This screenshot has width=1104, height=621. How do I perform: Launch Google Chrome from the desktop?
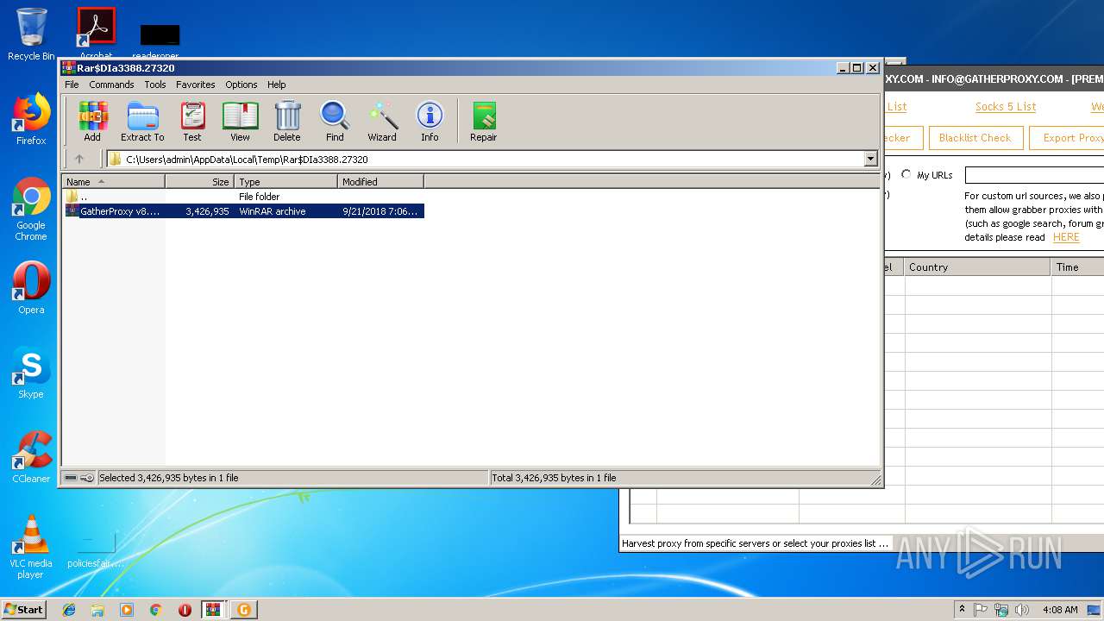coord(31,209)
